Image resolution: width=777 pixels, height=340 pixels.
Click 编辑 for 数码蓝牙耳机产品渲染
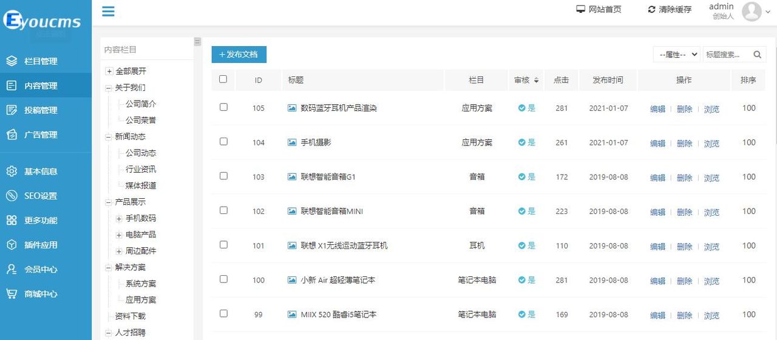[657, 109]
